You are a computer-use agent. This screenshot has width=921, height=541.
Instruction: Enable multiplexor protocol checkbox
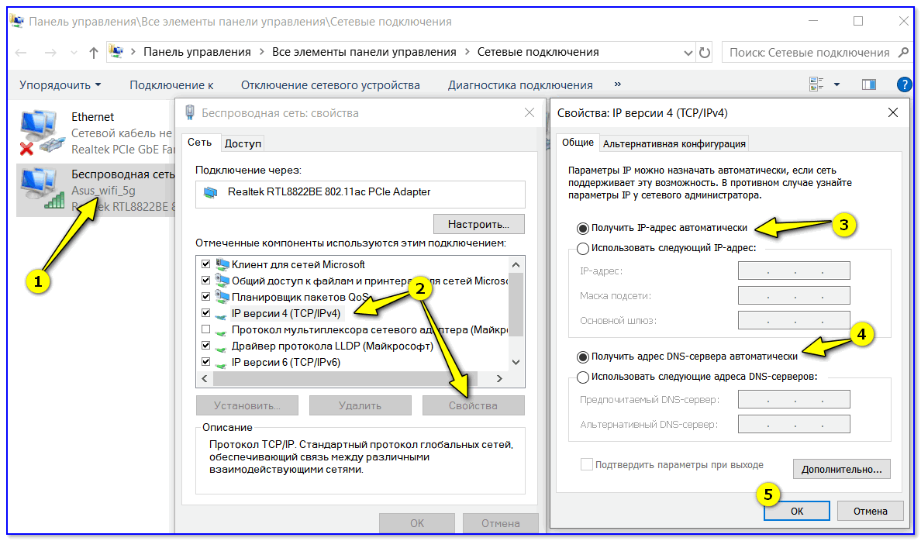(x=205, y=329)
